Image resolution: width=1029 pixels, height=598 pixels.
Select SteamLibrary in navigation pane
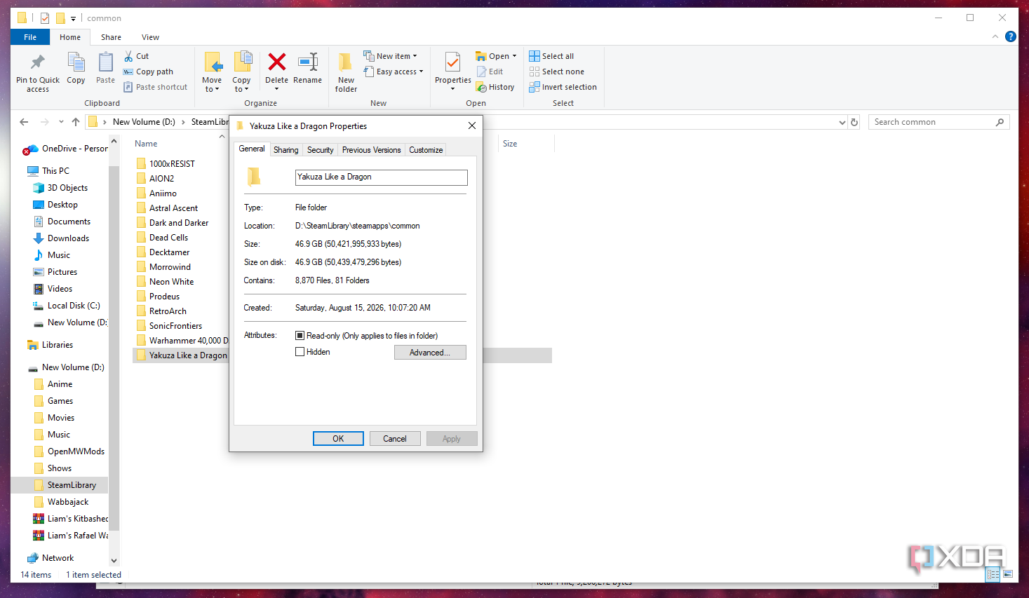[x=72, y=485]
